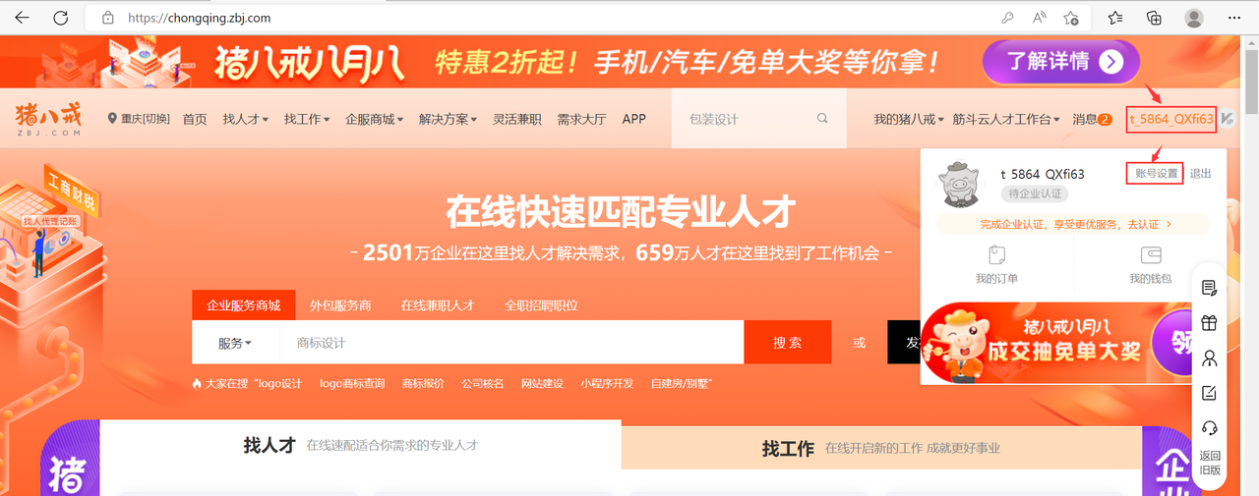
Task: Open 首页 in the navigation bar
Action: [195, 119]
